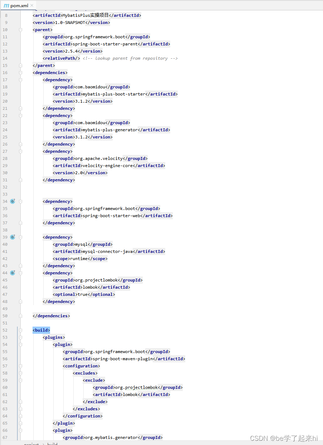Click line number 8 in the gutter
This screenshot has width=323, height=445.
(6, 15)
